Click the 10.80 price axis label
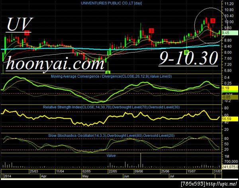239x188 pixels. (229, 10)
